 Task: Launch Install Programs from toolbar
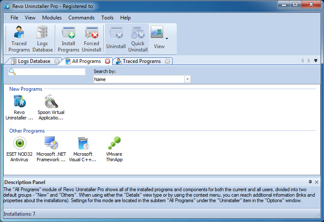coord(68,39)
